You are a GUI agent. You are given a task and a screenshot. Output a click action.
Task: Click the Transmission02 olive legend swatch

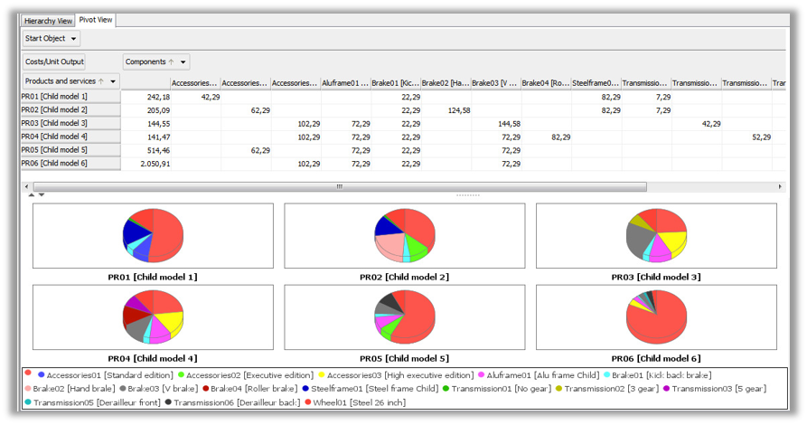558,389
